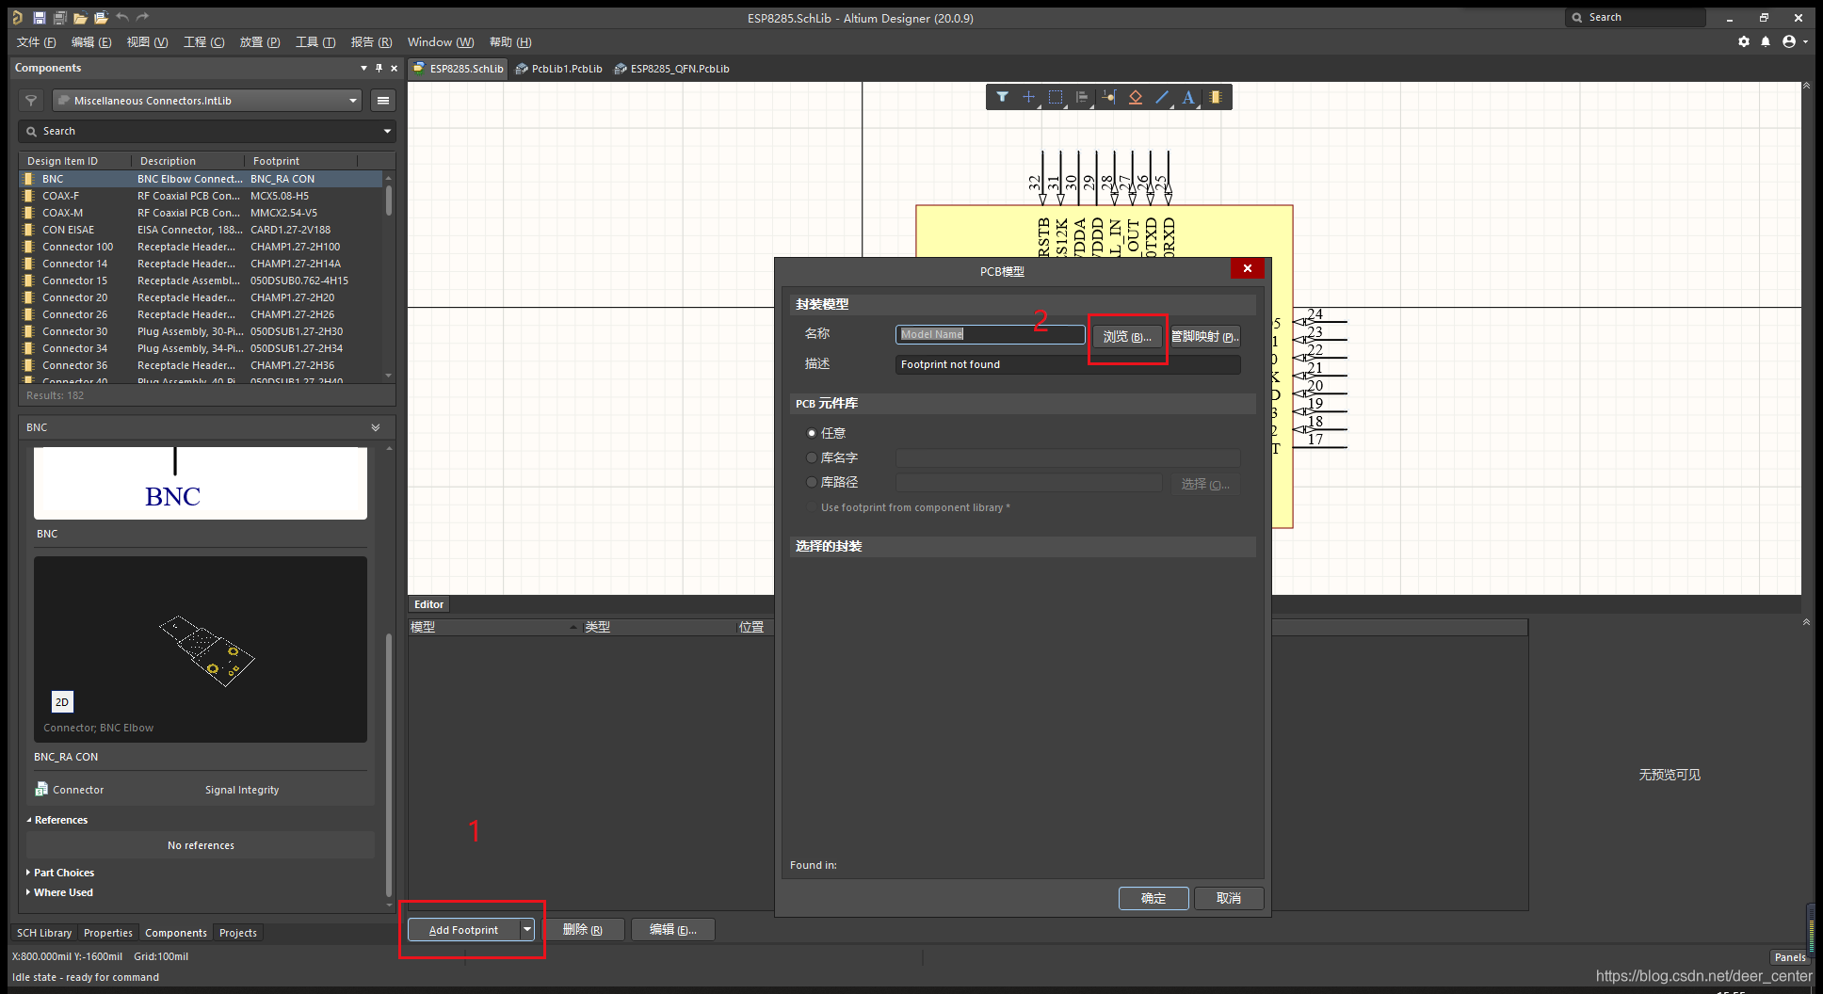The width and height of the screenshot is (1823, 994).
Task: Pin the Components panel
Action: [379, 68]
